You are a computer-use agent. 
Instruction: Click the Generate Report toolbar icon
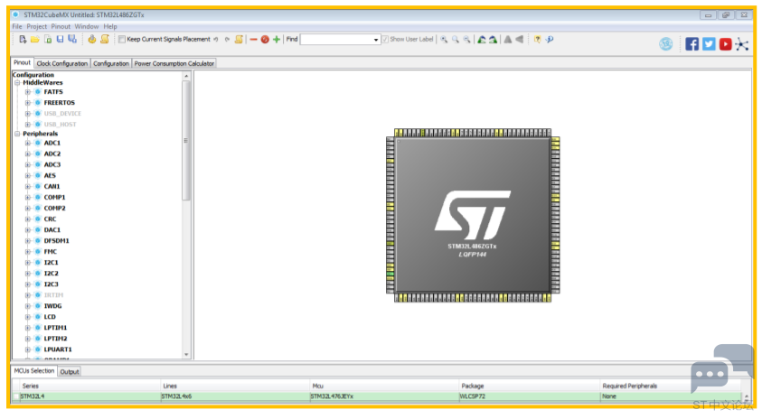pos(105,40)
